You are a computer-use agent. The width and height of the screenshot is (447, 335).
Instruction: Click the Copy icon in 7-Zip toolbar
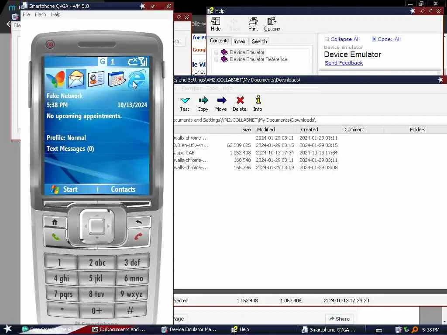pos(203,104)
